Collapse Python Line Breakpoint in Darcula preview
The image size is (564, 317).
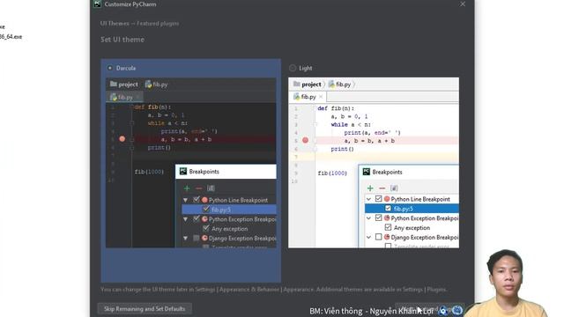coord(186,200)
